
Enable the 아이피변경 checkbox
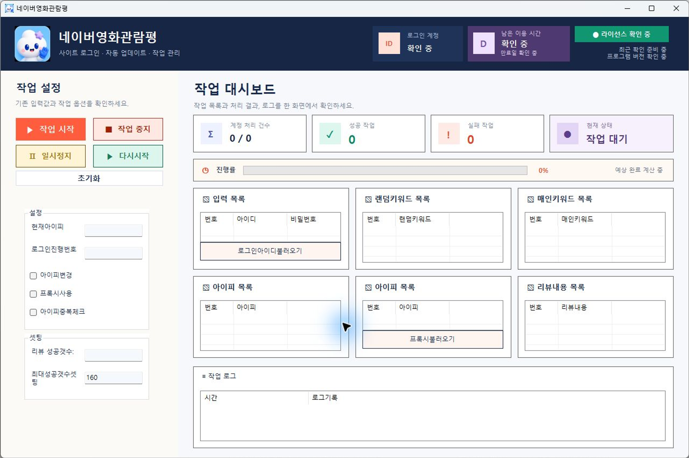coord(33,275)
